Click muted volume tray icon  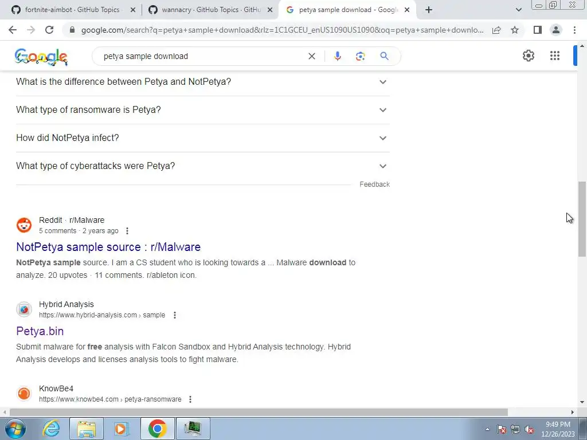coord(529,429)
